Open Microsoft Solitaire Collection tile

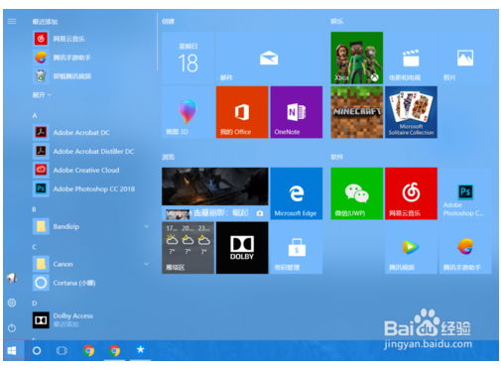(x=411, y=112)
